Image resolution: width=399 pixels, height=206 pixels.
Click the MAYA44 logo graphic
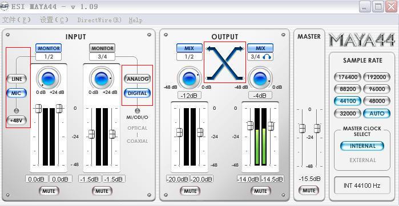pos(362,40)
